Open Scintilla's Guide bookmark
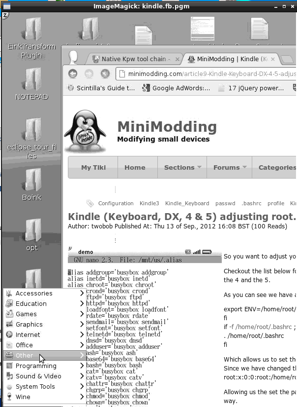 click(101, 88)
